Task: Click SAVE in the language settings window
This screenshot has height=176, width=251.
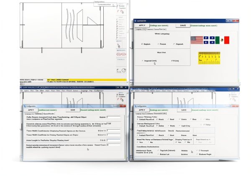Action: [x=183, y=25]
